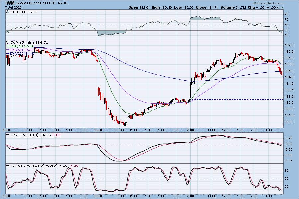The height and width of the screenshot is (199, 299).
Task: Click the 181.0 price axis label
Action: (290, 122)
